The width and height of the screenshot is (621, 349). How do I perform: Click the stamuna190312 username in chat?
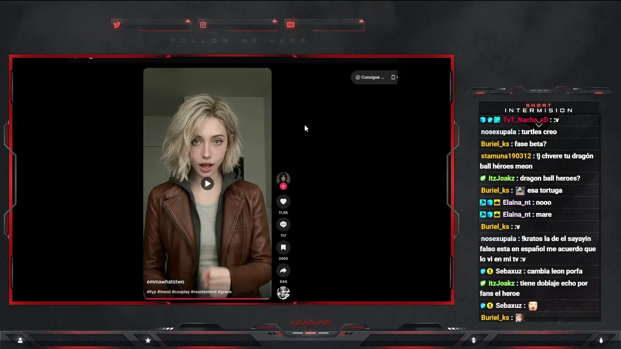506,156
